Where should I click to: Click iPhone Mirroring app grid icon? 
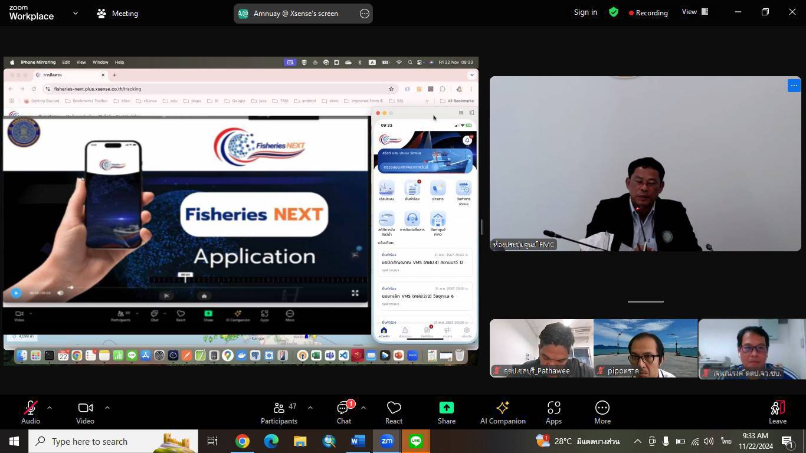click(461, 113)
